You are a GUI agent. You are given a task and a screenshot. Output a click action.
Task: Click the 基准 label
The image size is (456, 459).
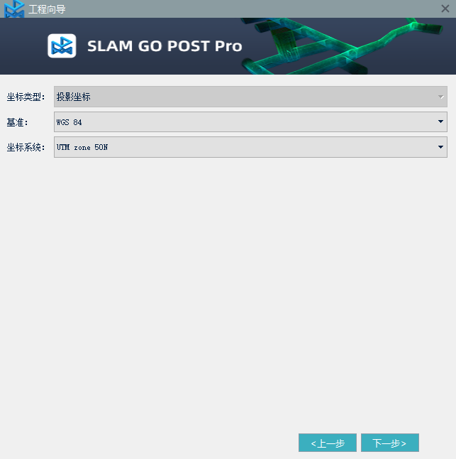coord(17,122)
